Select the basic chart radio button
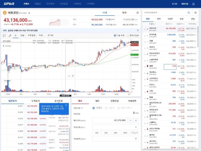Image resolution: width=201 pixels, height=151 pixels. click(x=115, y=35)
